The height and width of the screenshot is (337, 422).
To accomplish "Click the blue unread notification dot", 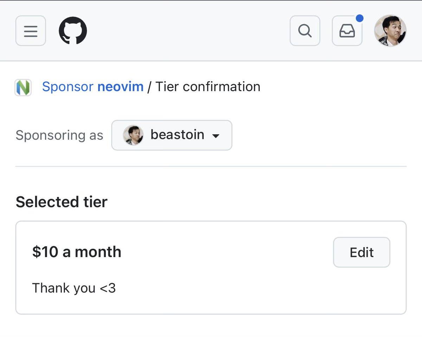I will coord(359,18).
